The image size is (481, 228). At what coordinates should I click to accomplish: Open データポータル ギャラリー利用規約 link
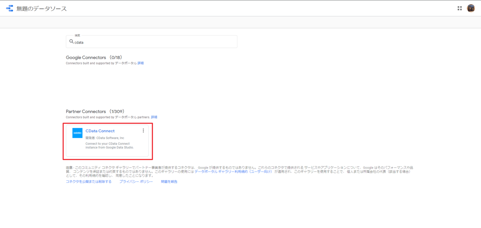[233, 171]
